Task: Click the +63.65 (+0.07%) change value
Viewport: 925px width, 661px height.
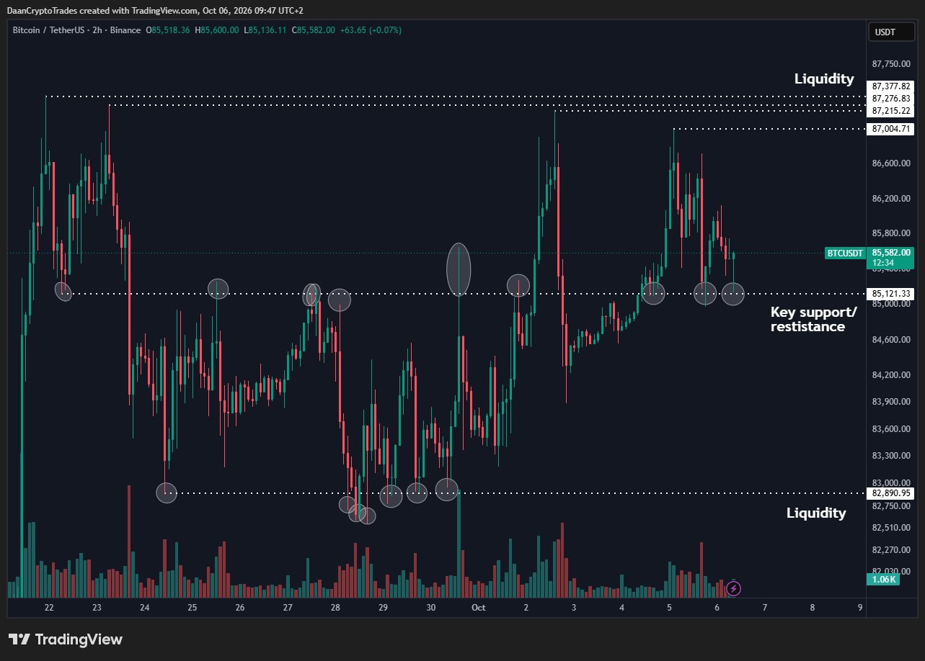Action: pyautogui.click(x=371, y=30)
